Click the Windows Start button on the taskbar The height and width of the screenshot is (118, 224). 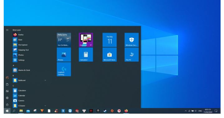(x=7, y=111)
